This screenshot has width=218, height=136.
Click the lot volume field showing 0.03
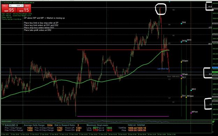16,6
